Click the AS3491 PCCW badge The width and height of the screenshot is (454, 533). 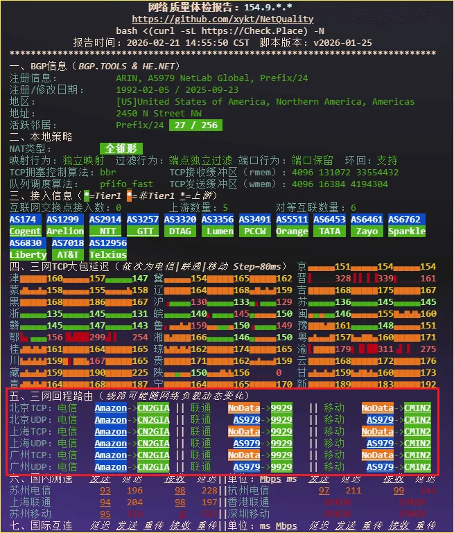coord(255,225)
